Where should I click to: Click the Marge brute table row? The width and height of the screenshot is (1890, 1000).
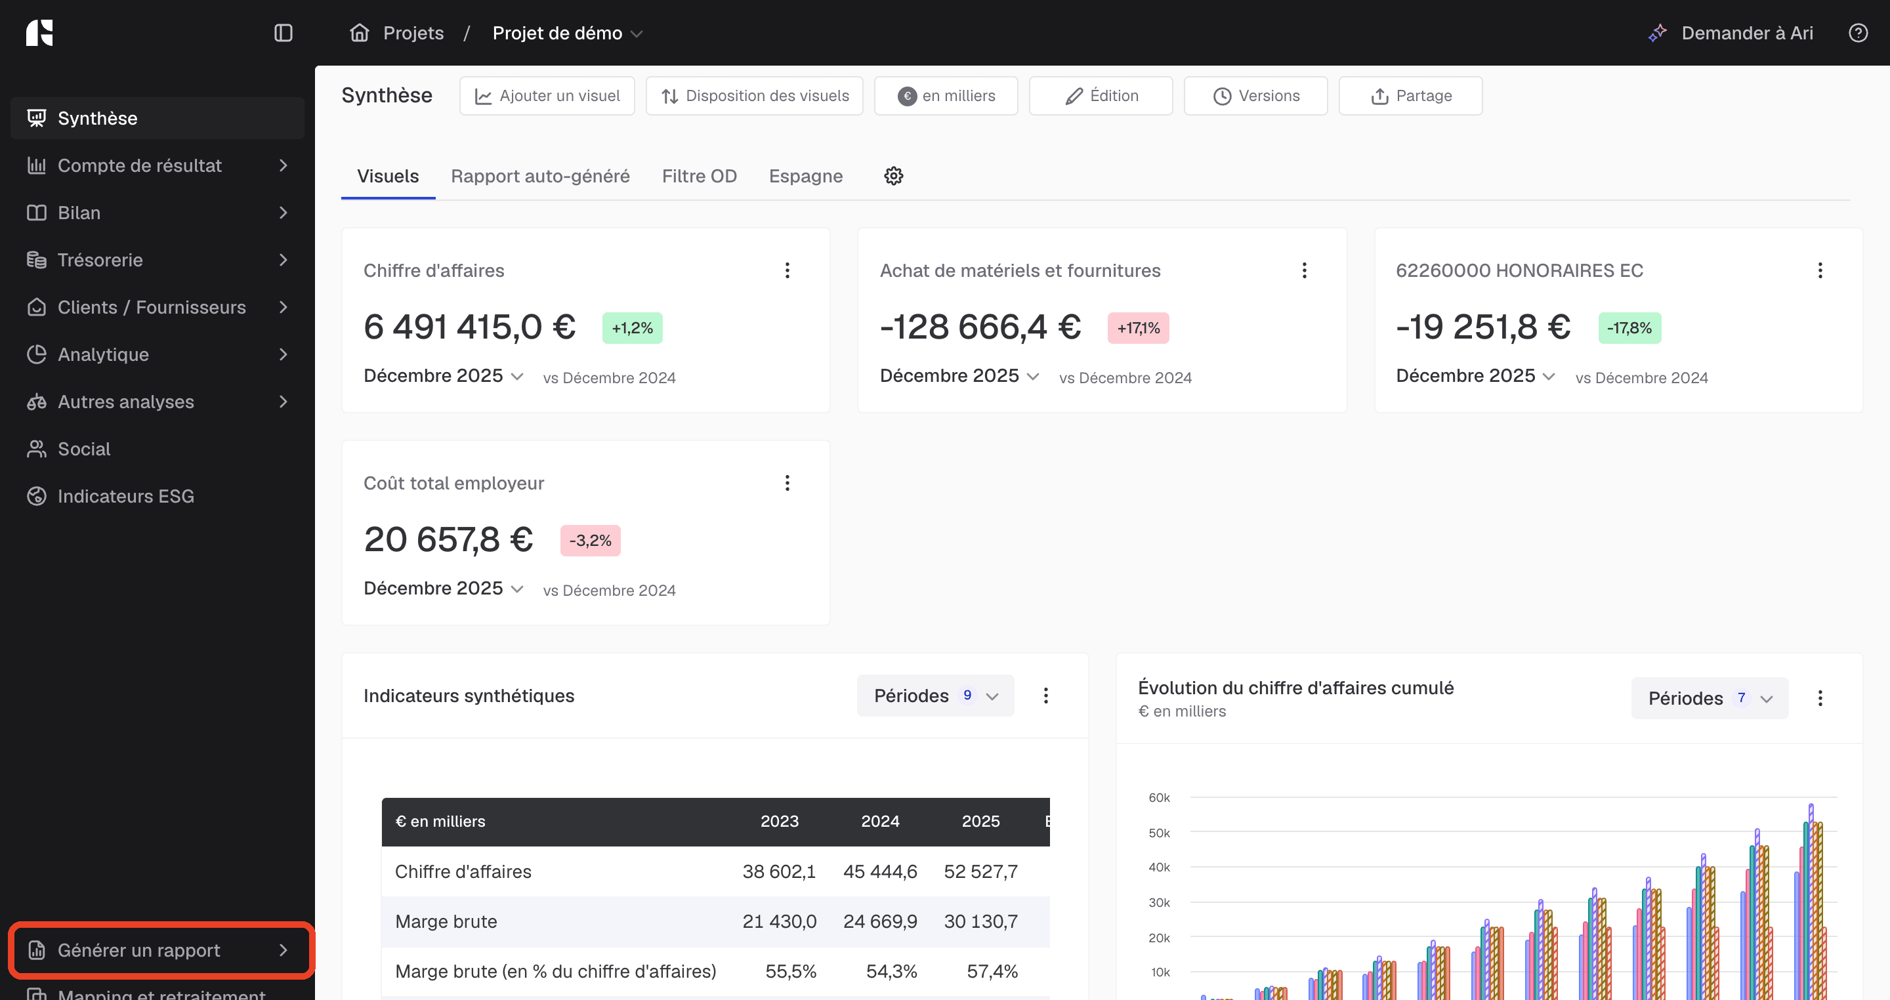pyautogui.click(x=715, y=921)
